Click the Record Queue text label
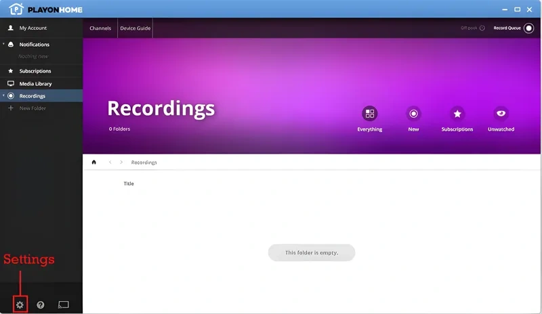Screen dimensions: 542x314 pyautogui.click(x=507, y=28)
